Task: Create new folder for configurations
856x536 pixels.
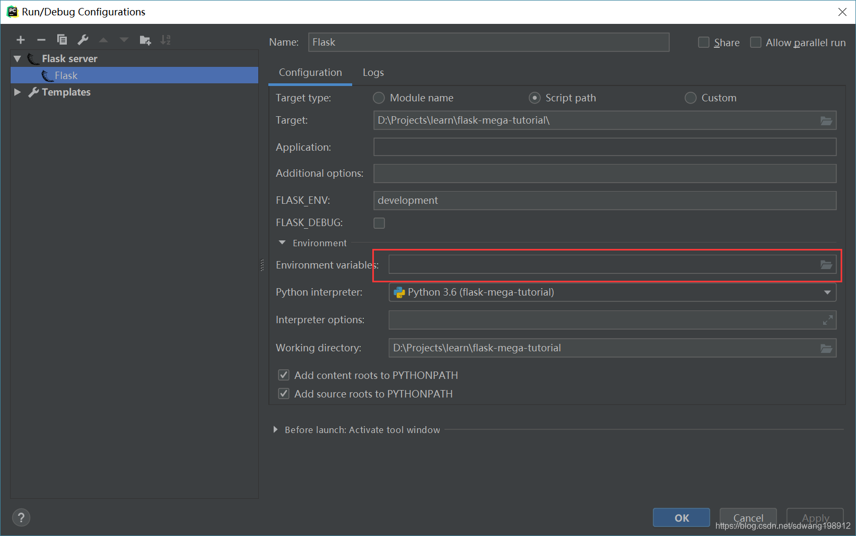Action: 145,40
